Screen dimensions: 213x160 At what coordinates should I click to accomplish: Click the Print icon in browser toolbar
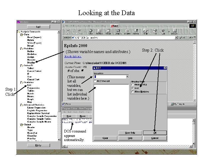[155, 32]
